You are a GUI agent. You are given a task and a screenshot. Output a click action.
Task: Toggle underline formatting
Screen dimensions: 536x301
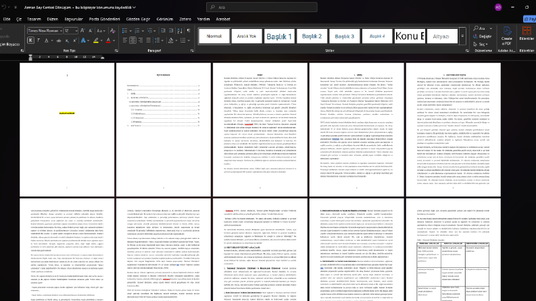pyautogui.click(x=47, y=40)
